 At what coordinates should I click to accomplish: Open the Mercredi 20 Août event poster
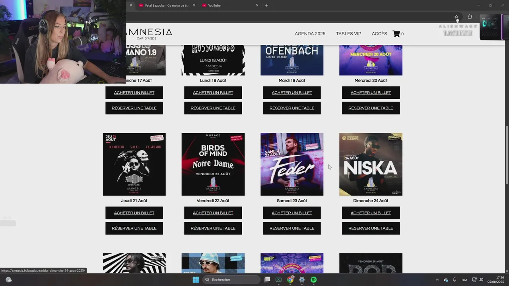[x=371, y=60]
